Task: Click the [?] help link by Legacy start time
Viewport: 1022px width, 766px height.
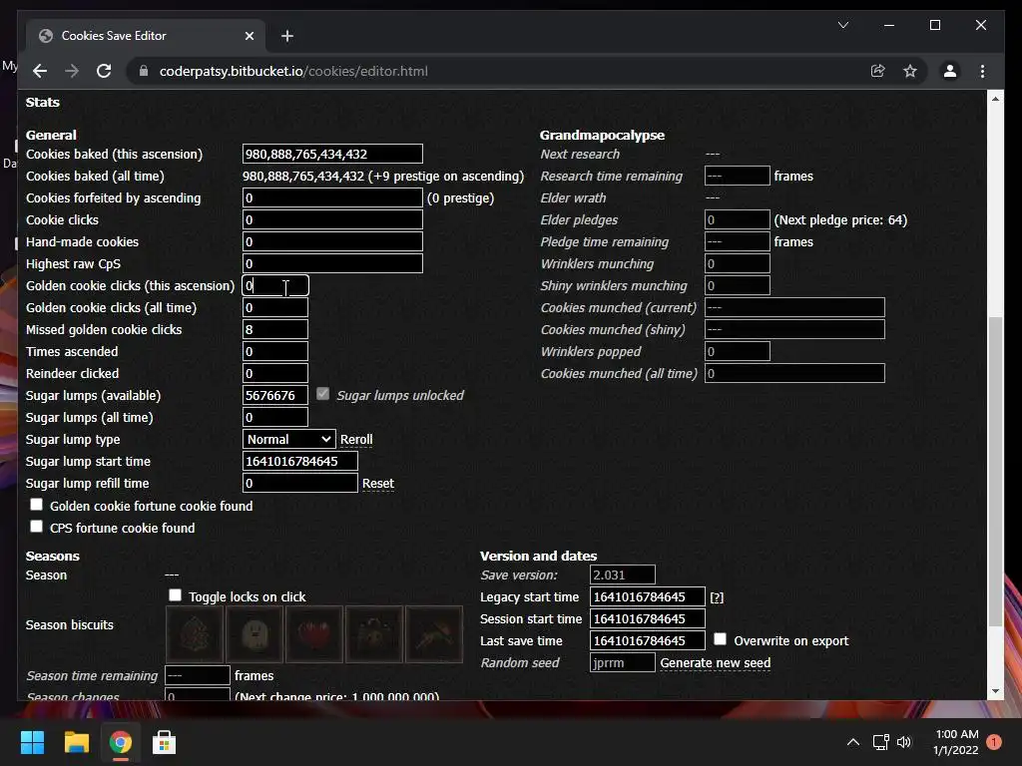Action: (717, 597)
